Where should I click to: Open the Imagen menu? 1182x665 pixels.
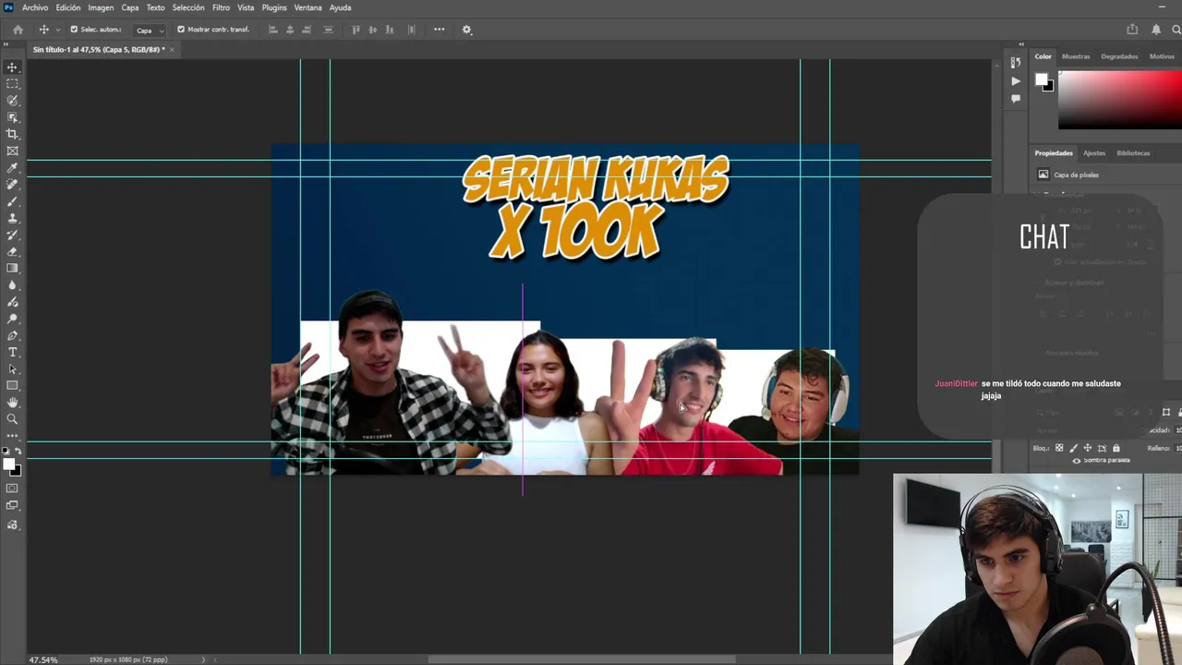[x=101, y=7]
